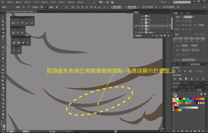This screenshot has height=133, width=208.
Task: Toggle visibility eye of layer 1
Action: point(135,26)
